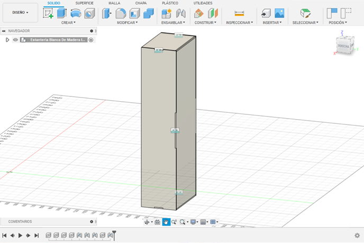The width and height of the screenshot is (364, 243).
Task: Click the top joint glyph on the model
Action: coord(178,35)
